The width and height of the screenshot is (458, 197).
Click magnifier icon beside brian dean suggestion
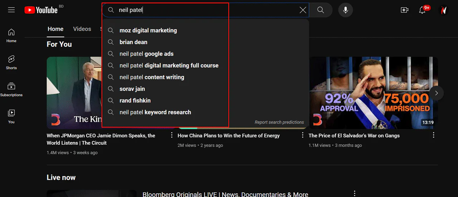(x=111, y=42)
